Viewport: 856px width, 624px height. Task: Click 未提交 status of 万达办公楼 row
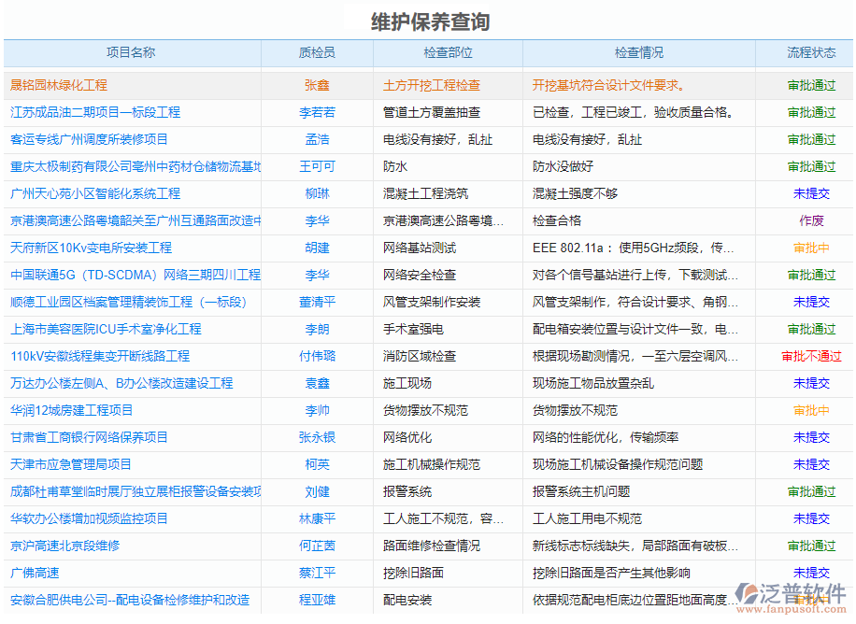[807, 383]
